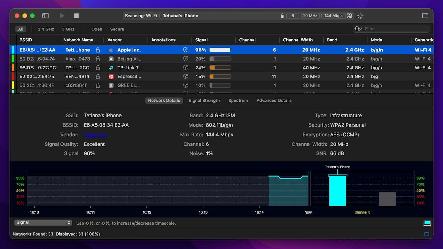Enable the 5 GHz filter
This screenshot has height=249, width=443.
[68, 29]
